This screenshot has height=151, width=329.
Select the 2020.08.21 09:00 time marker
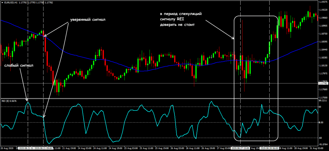tap(43, 148)
